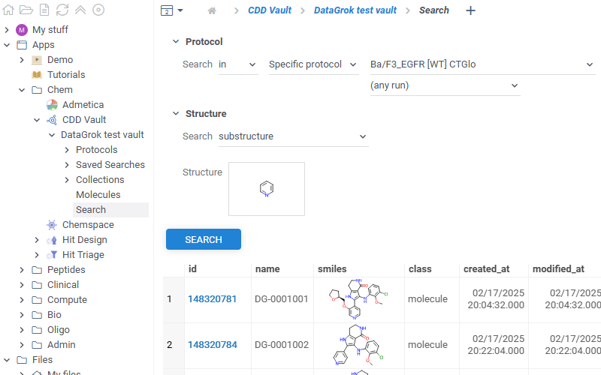Open the (any run) dropdown

pyautogui.click(x=444, y=85)
